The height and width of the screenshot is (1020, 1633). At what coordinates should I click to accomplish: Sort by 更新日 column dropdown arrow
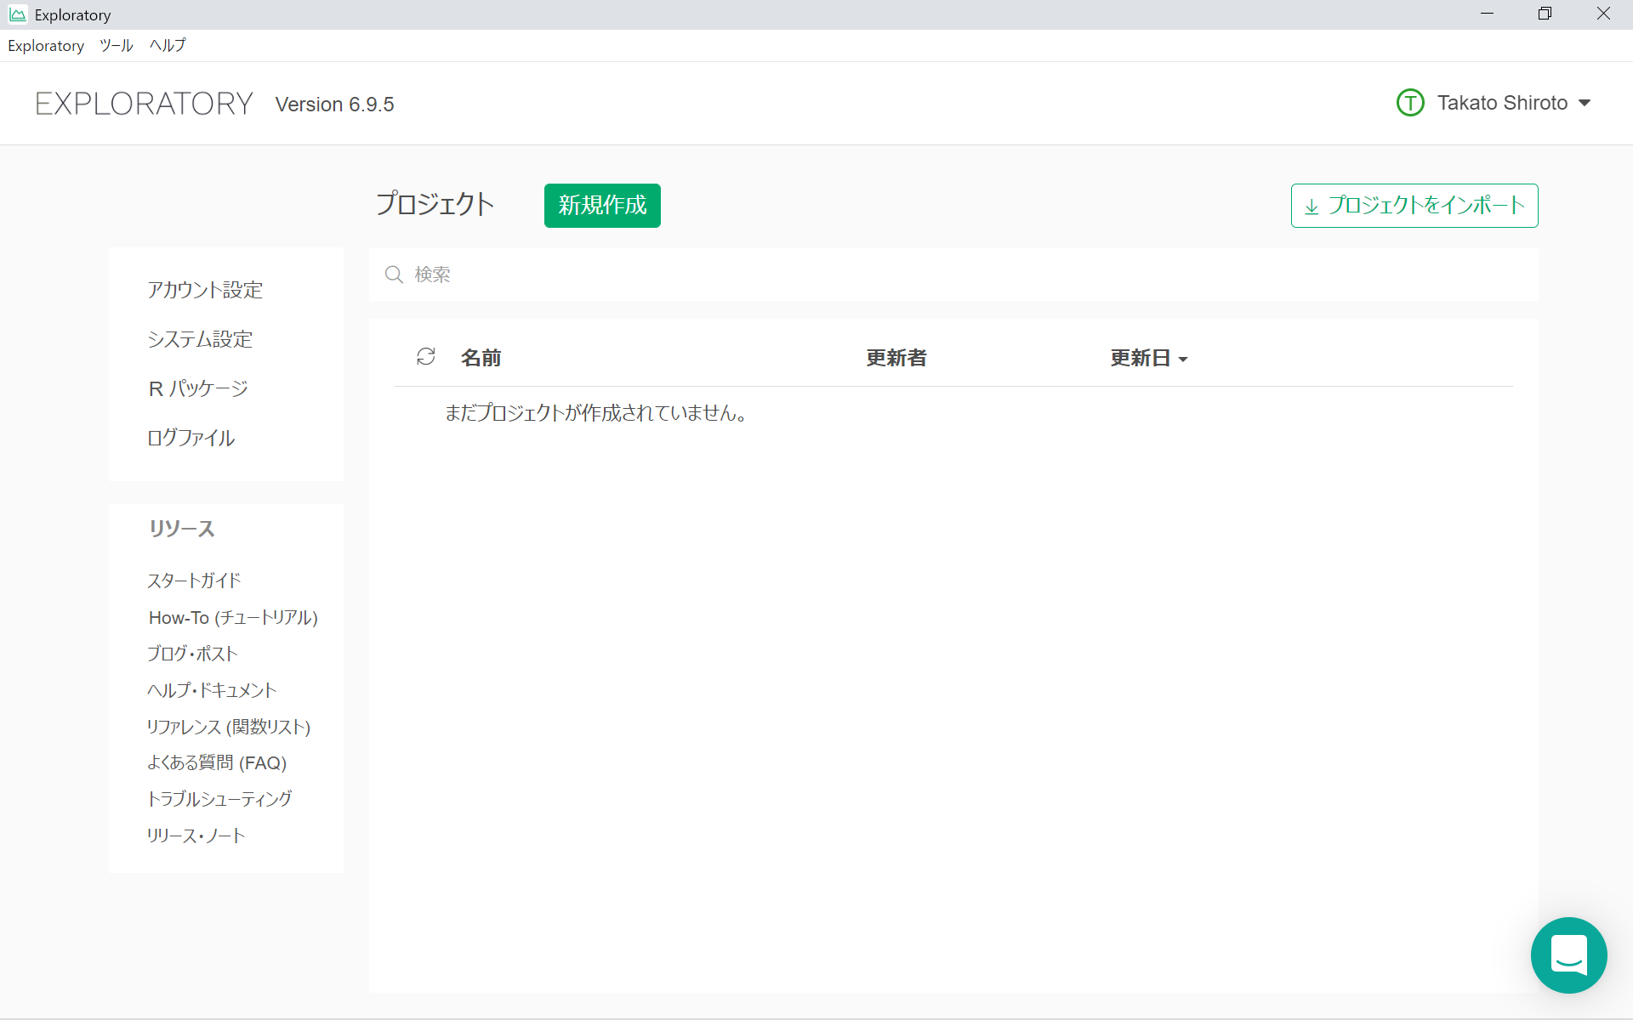point(1183,360)
